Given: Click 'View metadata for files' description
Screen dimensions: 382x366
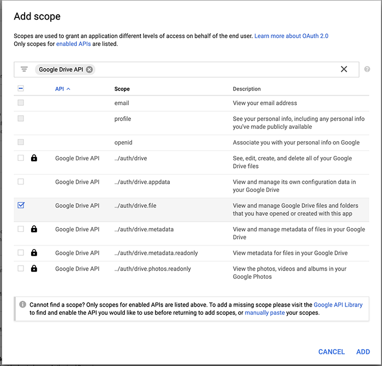Looking at the screenshot, I should coord(290,253).
